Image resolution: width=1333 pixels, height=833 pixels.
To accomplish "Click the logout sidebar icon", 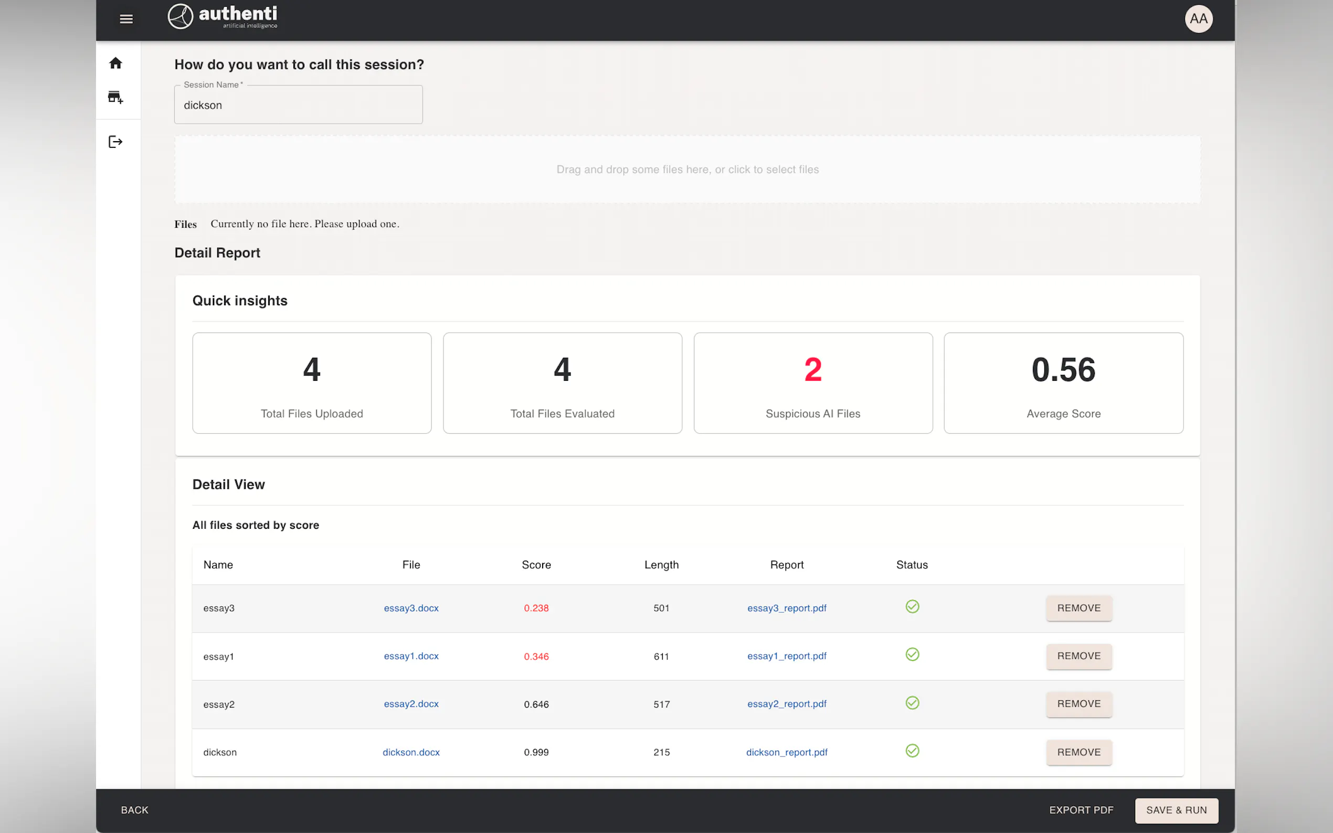I will pos(115,142).
